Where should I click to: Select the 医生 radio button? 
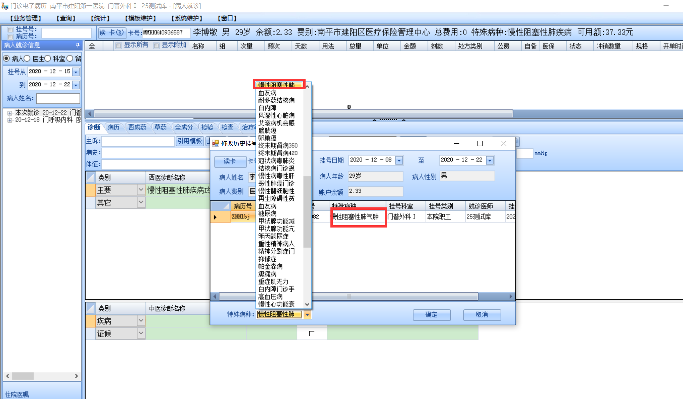(28, 59)
